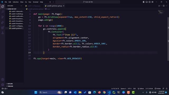
Task: Expand the OUTLINE section
Action: point(10,84)
